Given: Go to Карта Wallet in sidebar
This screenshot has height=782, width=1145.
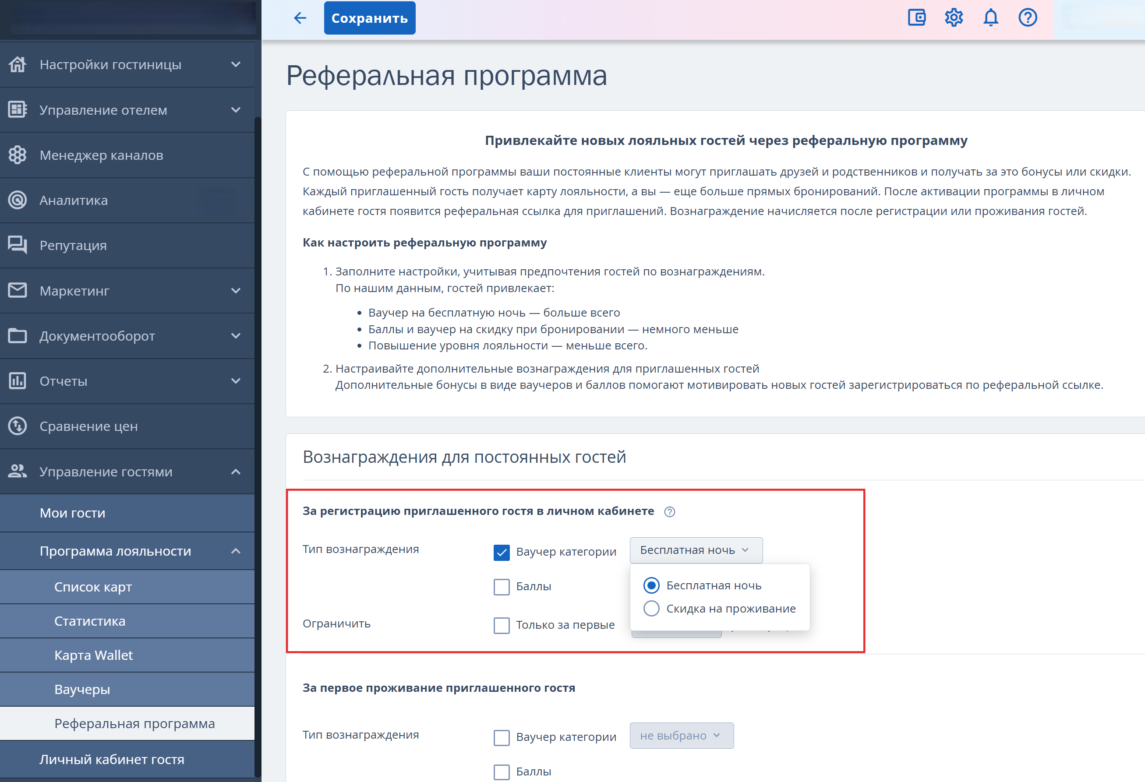Looking at the screenshot, I should click(x=94, y=655).
